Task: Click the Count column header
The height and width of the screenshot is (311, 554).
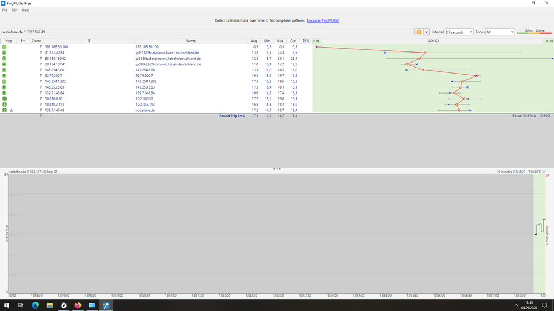Action: [36, 41]
